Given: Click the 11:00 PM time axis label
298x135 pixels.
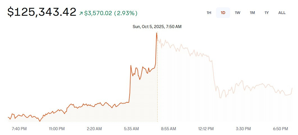Looking at the screenshot, I should click(x=57, y=129).
